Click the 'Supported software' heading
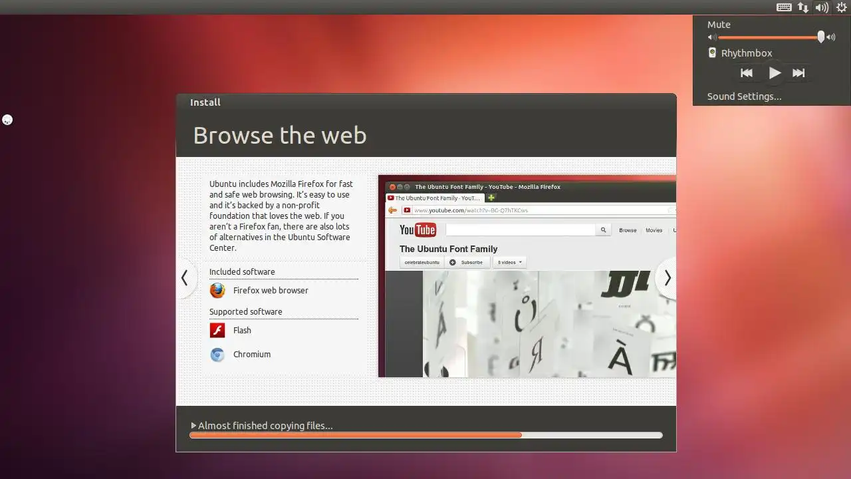The image size is (851, 479). 246,312
